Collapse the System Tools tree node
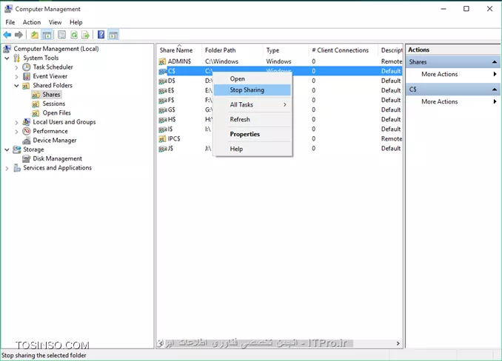The width and height of the screenshot is (502, 361). (7, 58)
